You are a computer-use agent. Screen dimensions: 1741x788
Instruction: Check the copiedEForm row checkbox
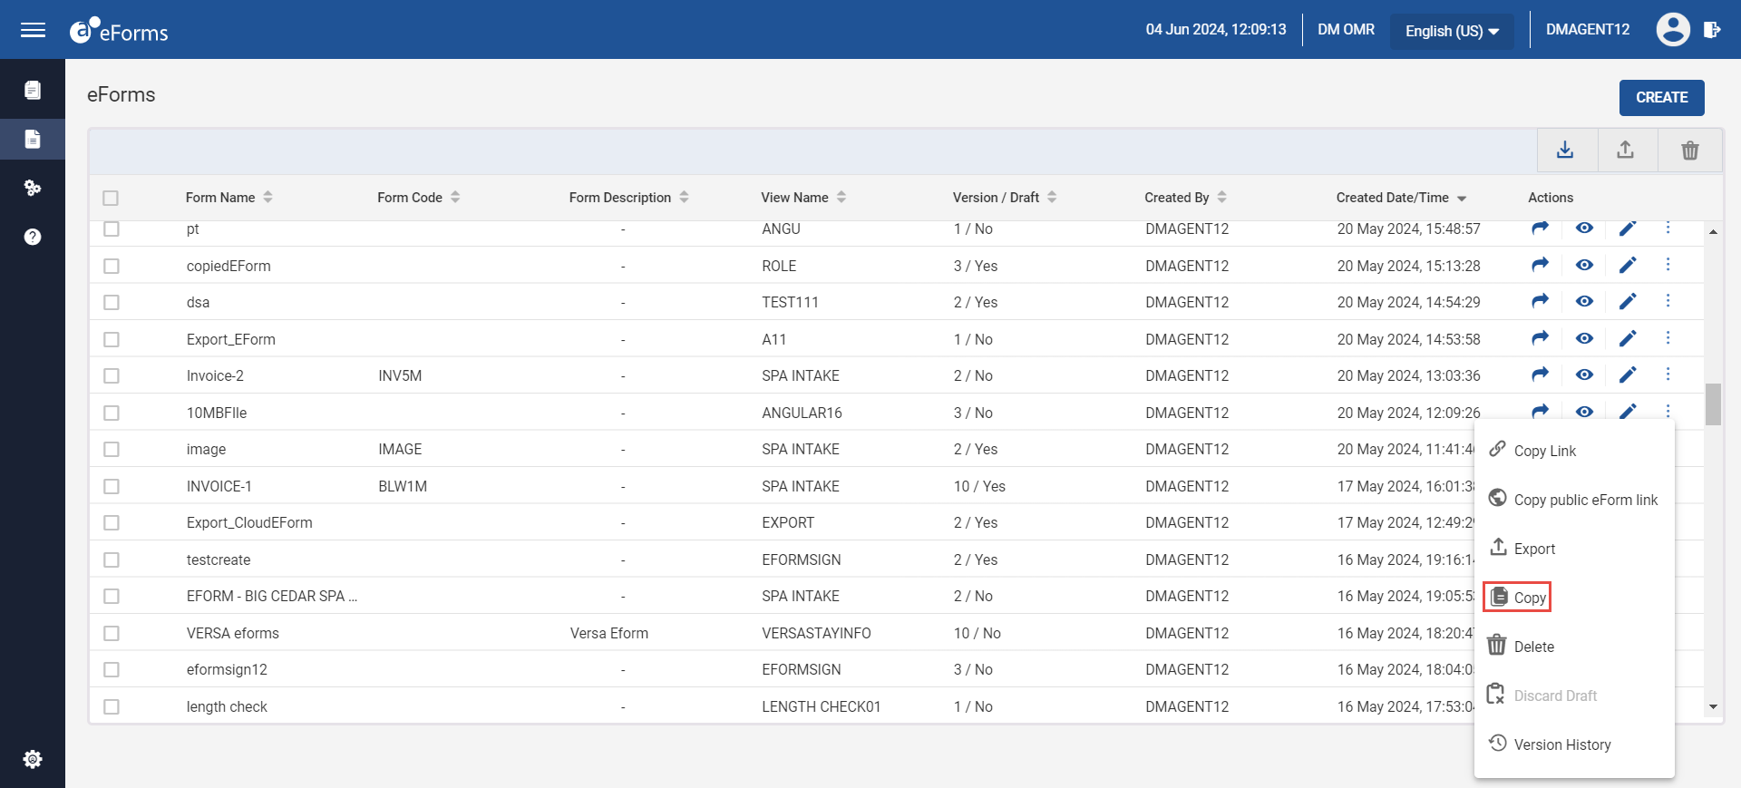112,266
